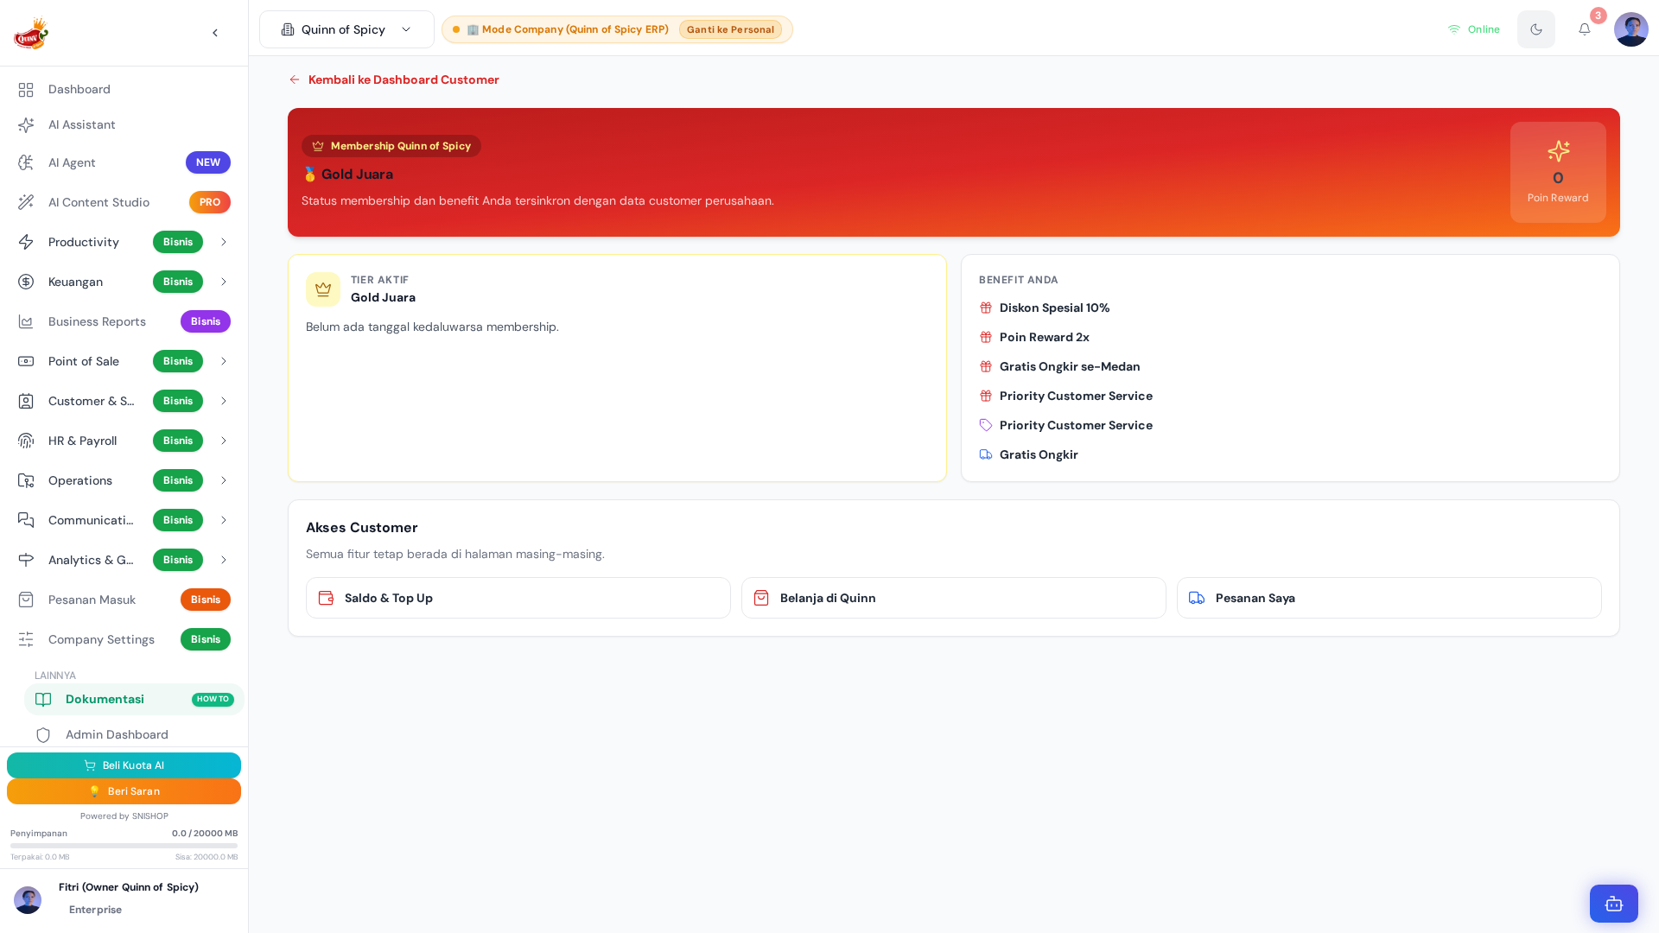Screen dimensions: 1659x933
Task: Click the Pesanan Masuk bag icon
Action: click(26, 600)
